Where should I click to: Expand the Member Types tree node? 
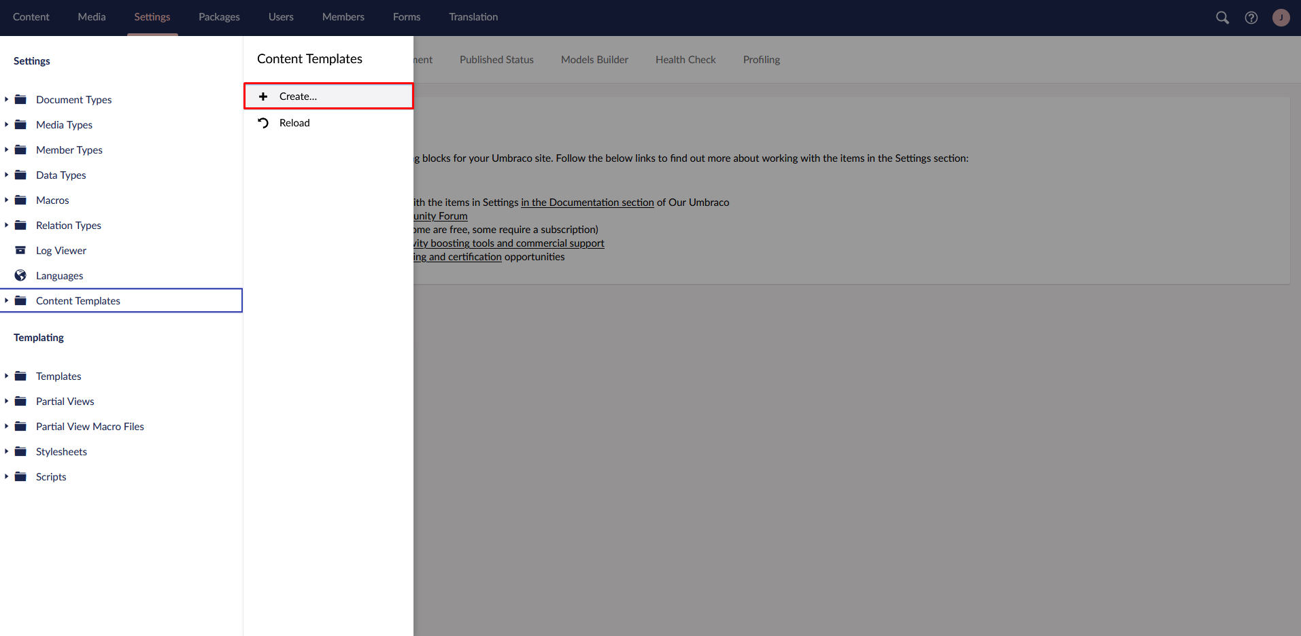click(6, 149)
